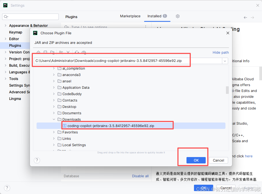Image resolution: width=262 pixels, height=194 pixels.
Task: Click help question mark in Choose Plugin File dialog
Action: [37, 161]
